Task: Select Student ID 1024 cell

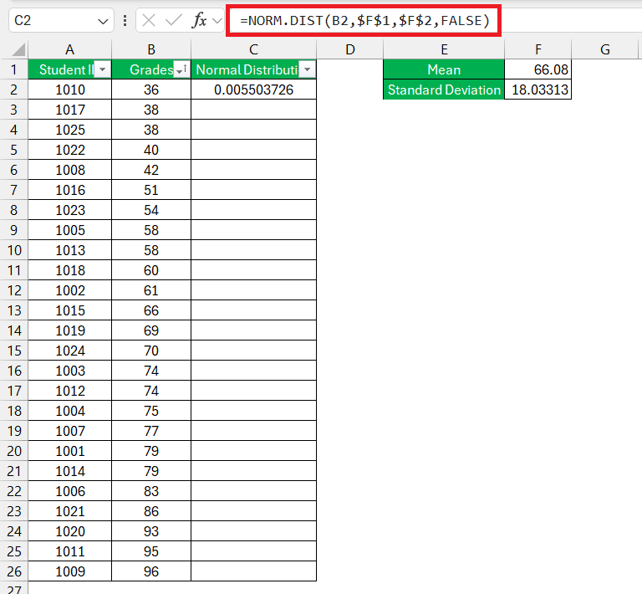Action: point(69,351)
